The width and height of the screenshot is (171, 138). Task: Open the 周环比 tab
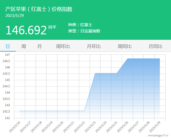coord(63,46)
